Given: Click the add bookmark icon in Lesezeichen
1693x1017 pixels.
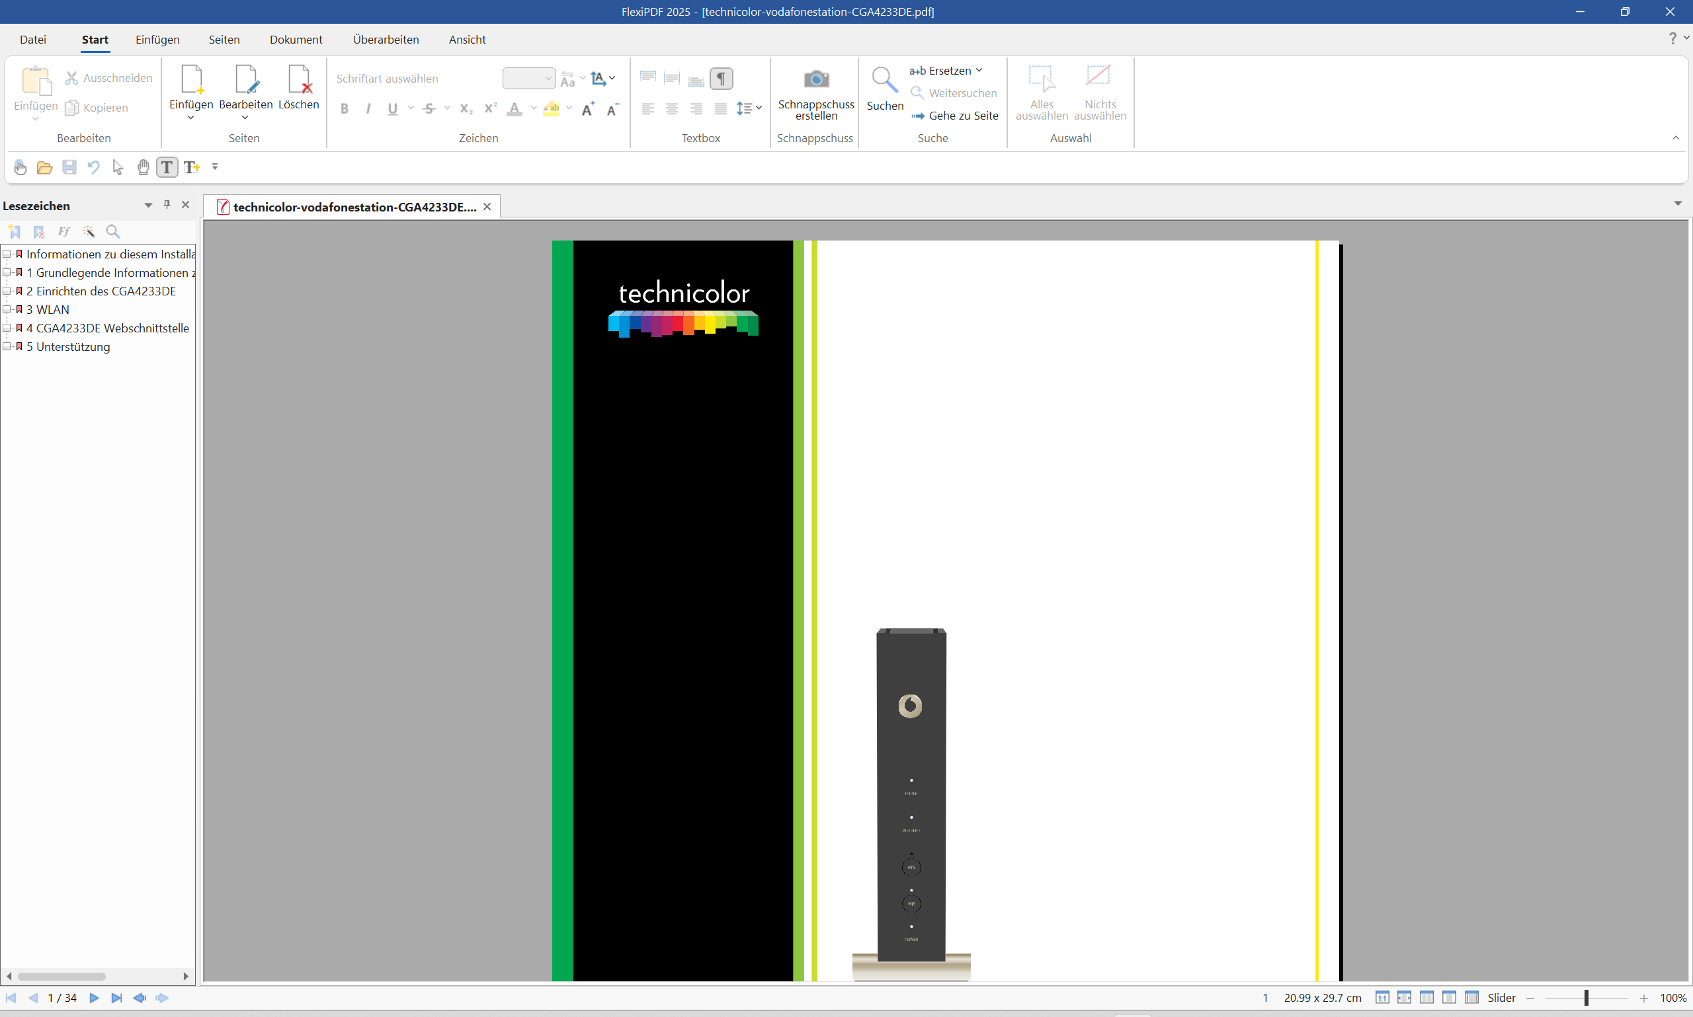Looking at the screenshot, I should [x=15, y=232].
